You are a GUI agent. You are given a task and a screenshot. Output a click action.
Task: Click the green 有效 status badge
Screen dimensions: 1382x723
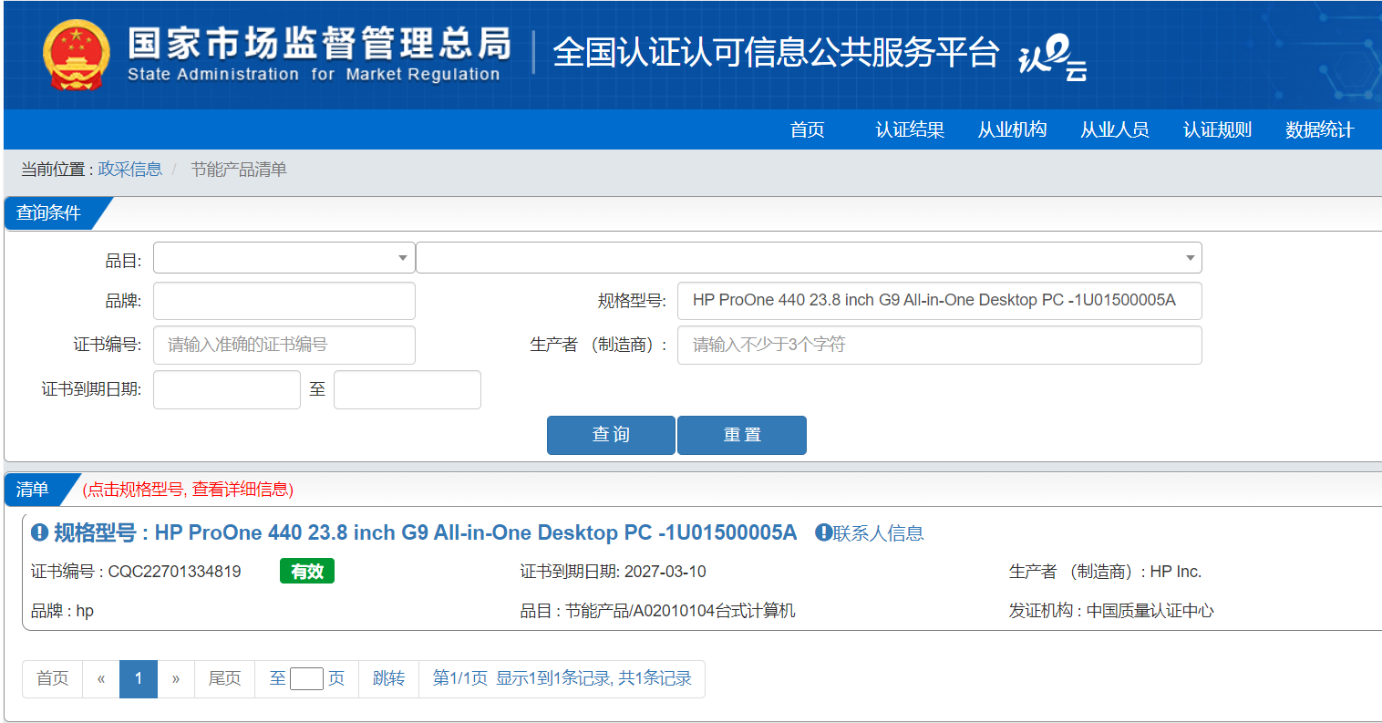(307, 571)
